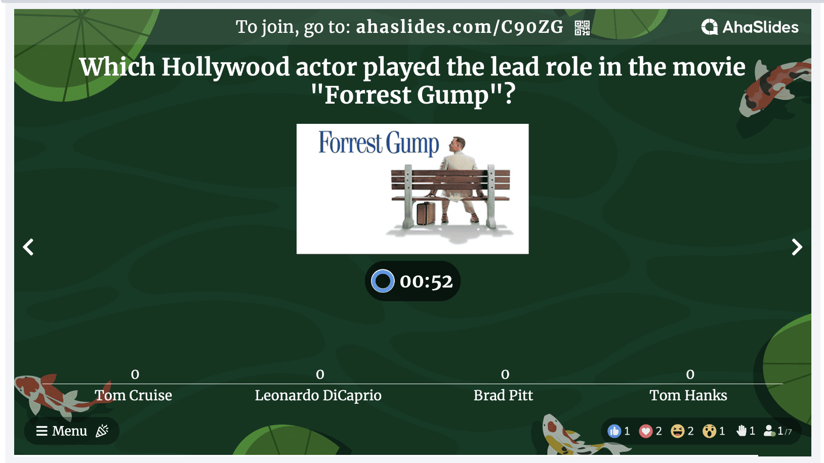Click the AhaSlides logo
This screenshot has width=824, height=463.
pyautogui.click(x=750, y=27)
